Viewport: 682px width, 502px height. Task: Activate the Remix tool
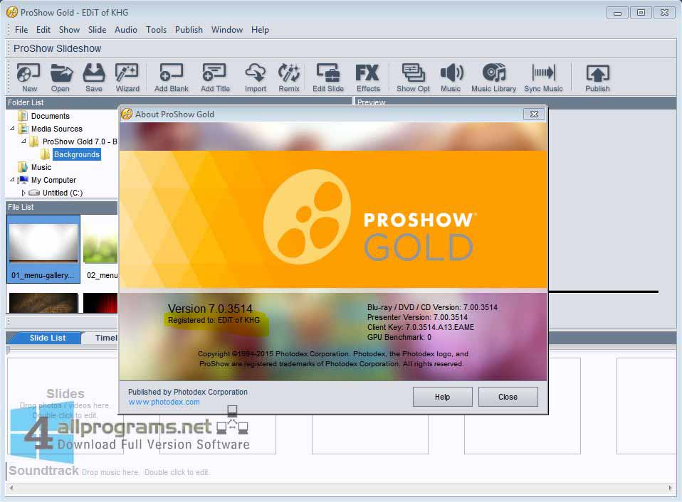[289, 78]
